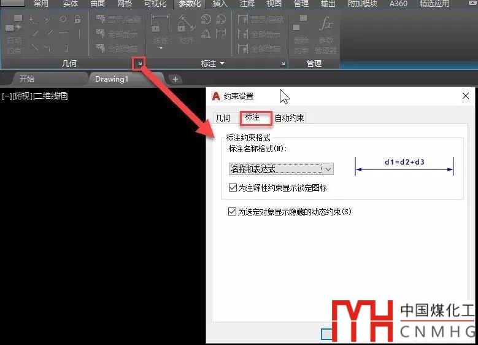Click 全部显示 in the geometric panel

coord(117,34)
